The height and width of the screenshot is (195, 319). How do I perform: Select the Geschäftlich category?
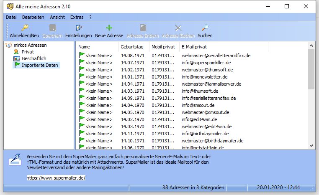click(34, 58)
